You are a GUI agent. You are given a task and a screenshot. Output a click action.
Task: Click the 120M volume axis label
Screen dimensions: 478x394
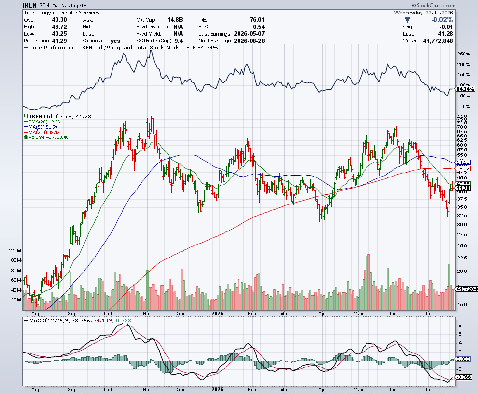15,251
